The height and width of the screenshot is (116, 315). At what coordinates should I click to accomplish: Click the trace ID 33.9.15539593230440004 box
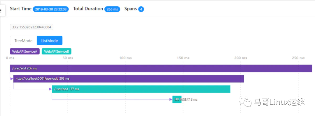(32, 27)
